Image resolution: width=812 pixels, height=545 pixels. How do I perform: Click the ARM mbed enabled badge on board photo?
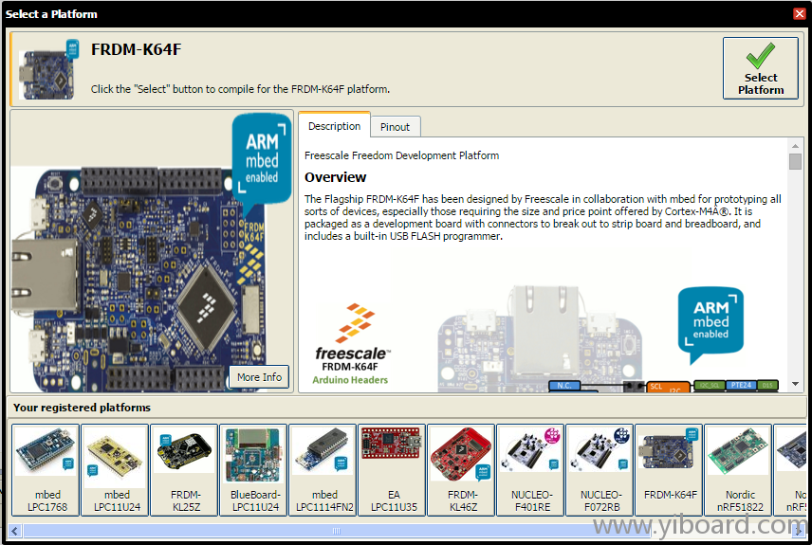click(x=262, y=158)
